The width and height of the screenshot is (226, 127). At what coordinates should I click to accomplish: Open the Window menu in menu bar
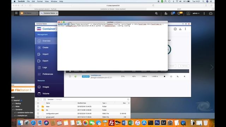[54, 1]
